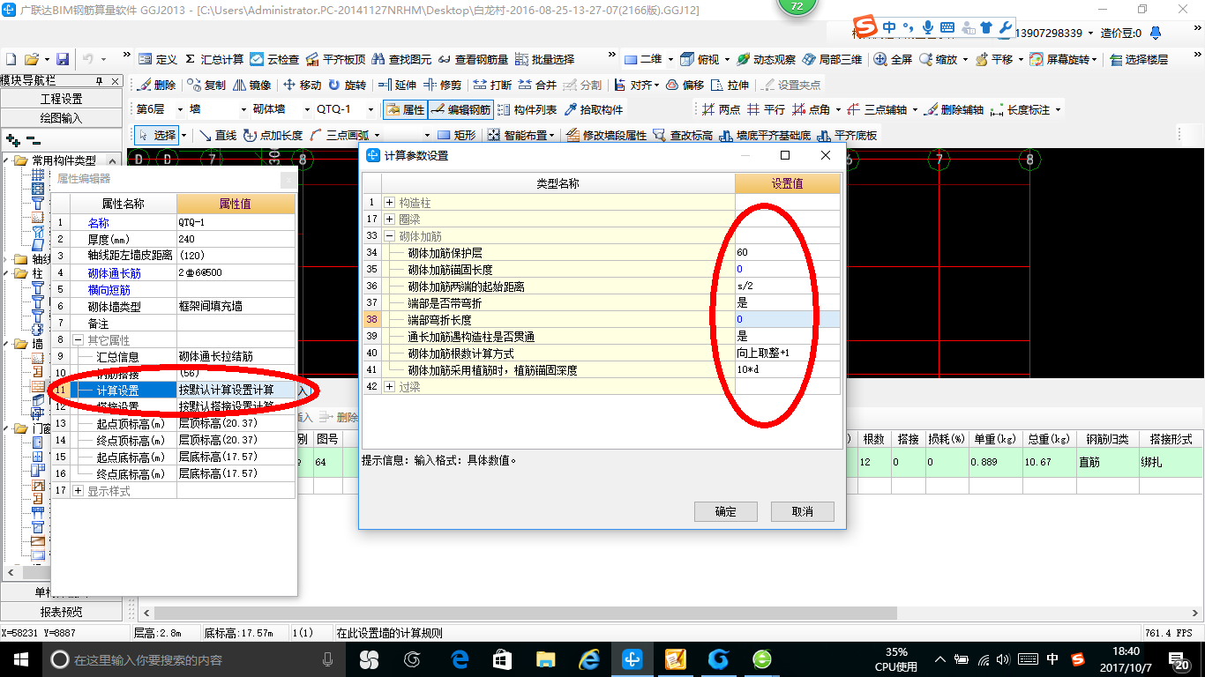
Task: Open the QTQ-1 component dropdown
Action: [x=370, y=109]
